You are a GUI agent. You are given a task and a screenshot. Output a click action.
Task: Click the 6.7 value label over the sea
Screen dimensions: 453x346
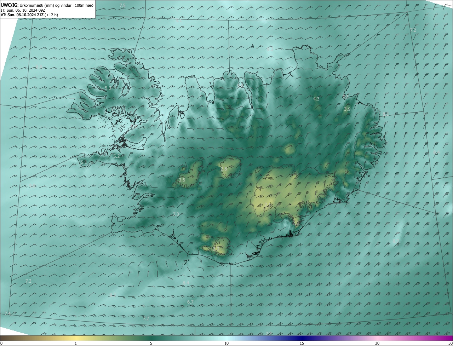[x=190, y=302]
